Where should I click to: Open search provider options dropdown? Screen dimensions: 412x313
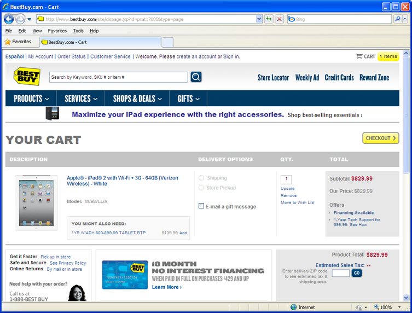(x=405, y=19)
